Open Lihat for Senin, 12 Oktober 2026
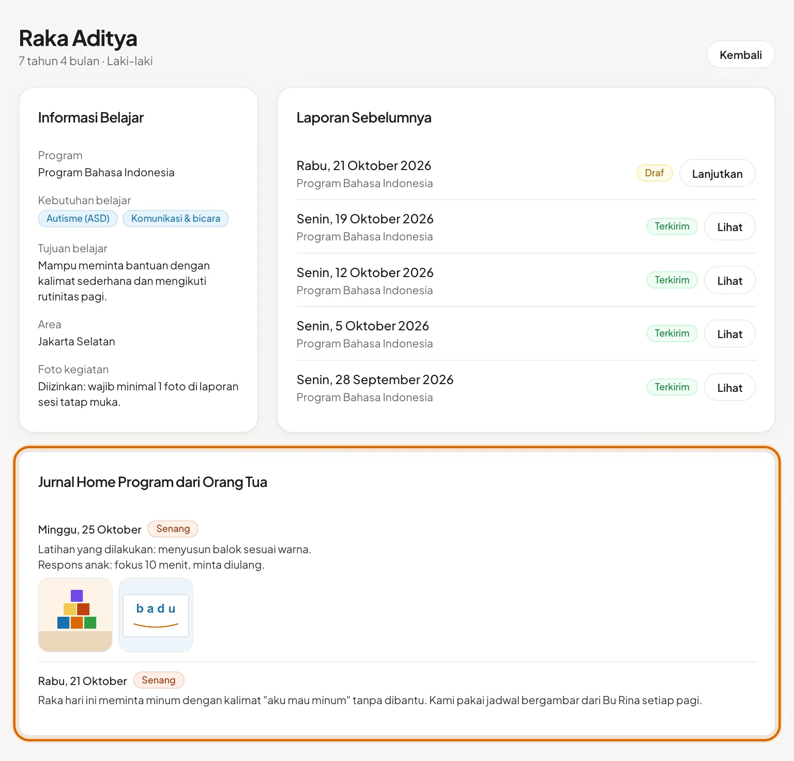Viewport: 794px width, 761px height. 729,281
